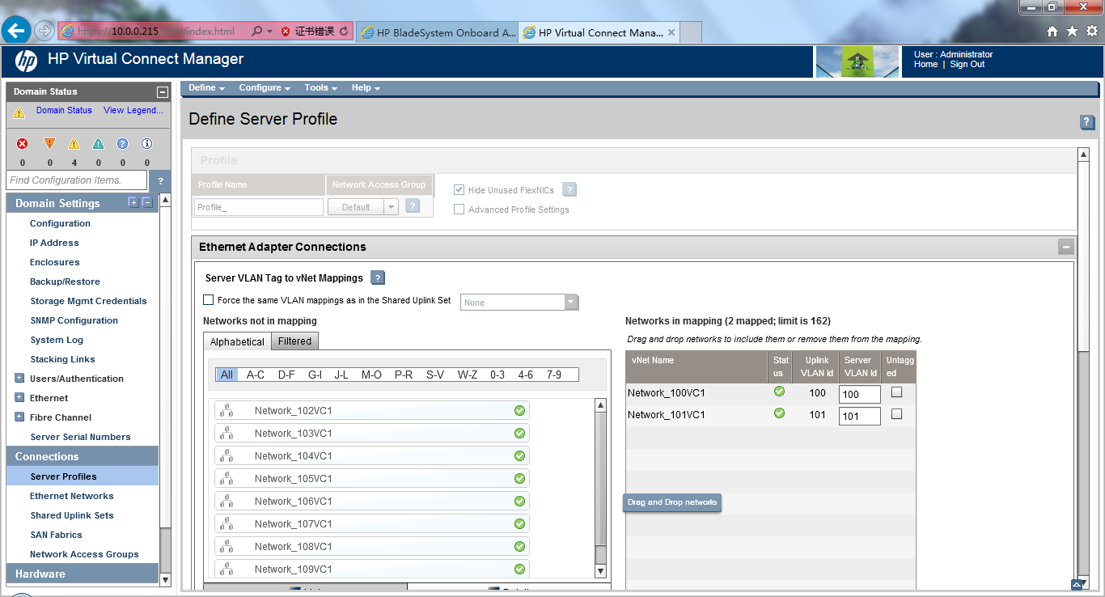This screenshot has width=1105, height=597.
Task: Click green status icon for Network_100VC1 mapping
Action: (x=779, y=392)
